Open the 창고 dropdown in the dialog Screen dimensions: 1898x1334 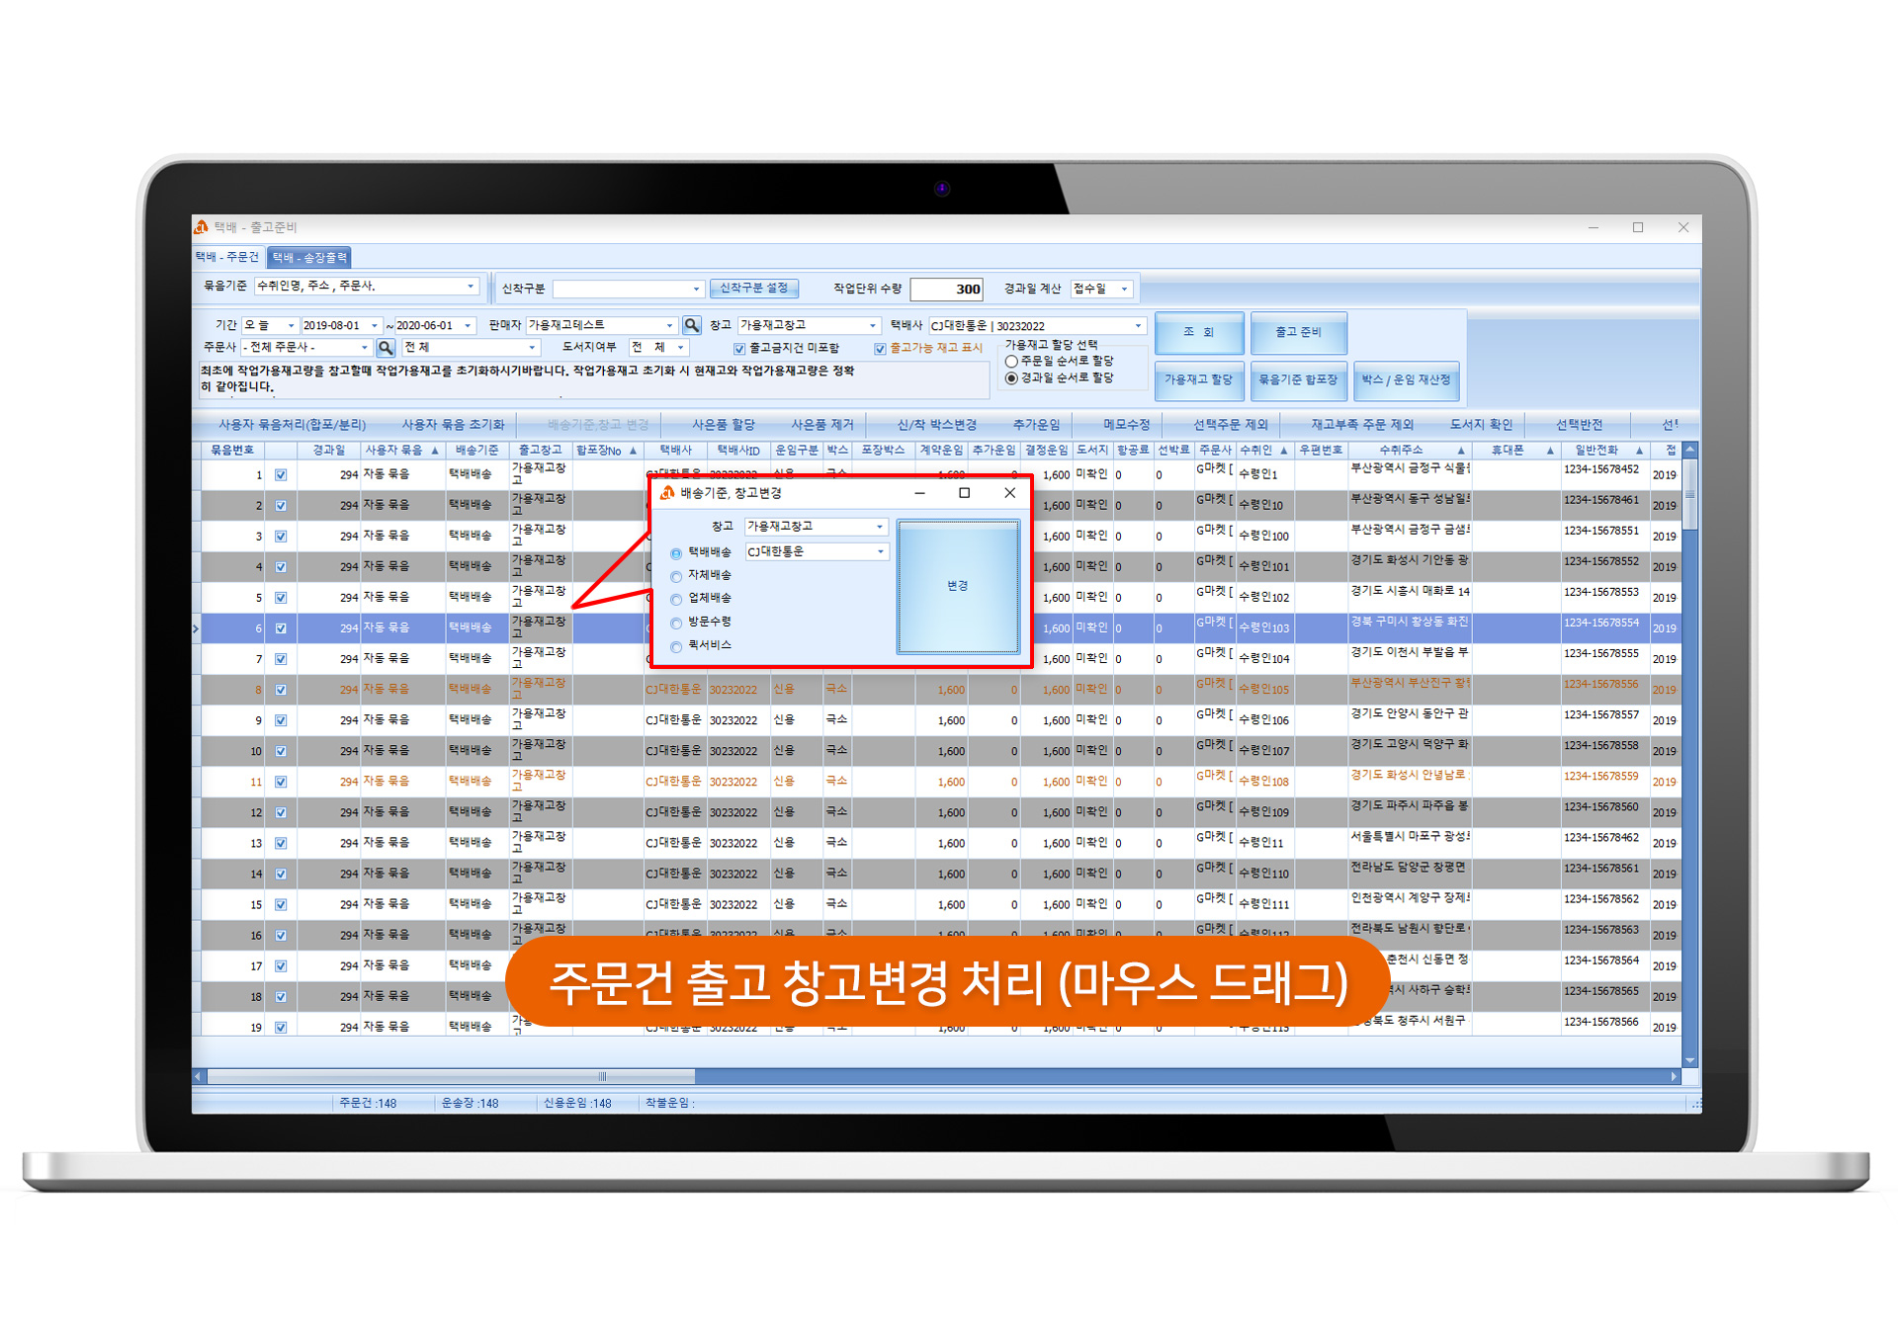pos(879,527)
